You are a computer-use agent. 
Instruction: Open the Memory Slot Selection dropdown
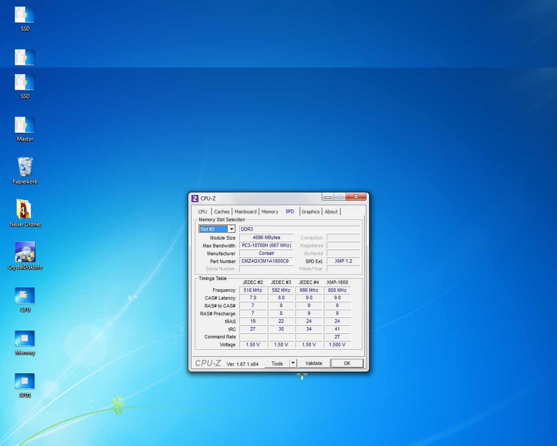pyautogui.click(x=217, y=229)
